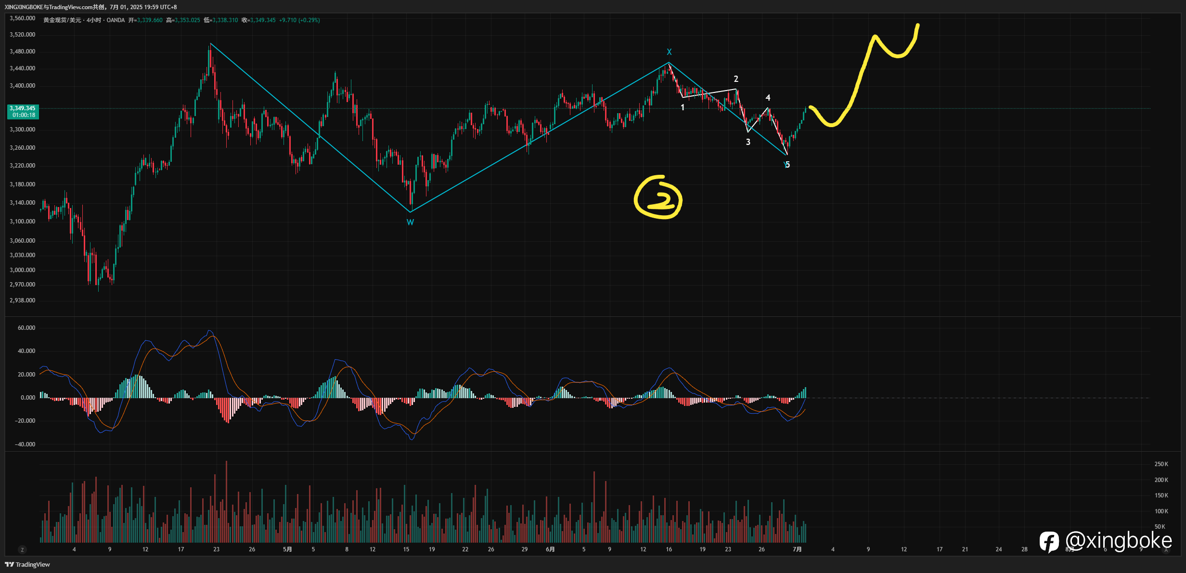The height and width of the screenshot is (573, 1186).
Task: Click the 2,938.000 price axis label
Action: (x=23, y=300)
